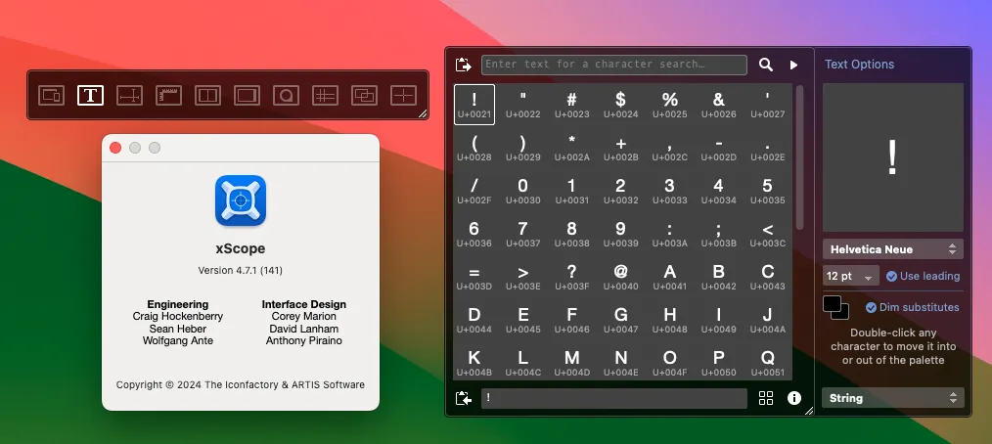The image size is (992, 444).
Task: Select the "J" U+004A character cell
Action: point(767,320)
